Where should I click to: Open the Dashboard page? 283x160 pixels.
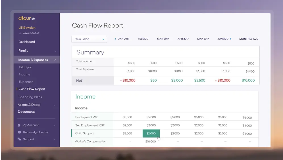(x=27, y=42)
